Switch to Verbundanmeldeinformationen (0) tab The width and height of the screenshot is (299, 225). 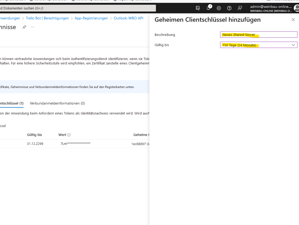click(57, 103)
